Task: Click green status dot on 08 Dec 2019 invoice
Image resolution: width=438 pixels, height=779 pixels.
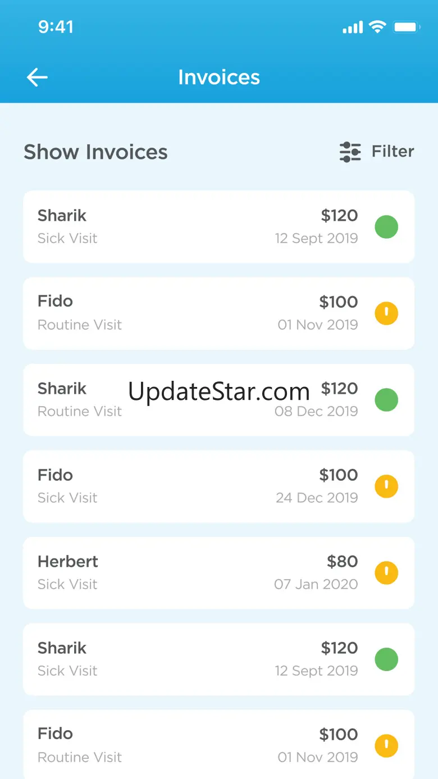Action: pos(386,400)
